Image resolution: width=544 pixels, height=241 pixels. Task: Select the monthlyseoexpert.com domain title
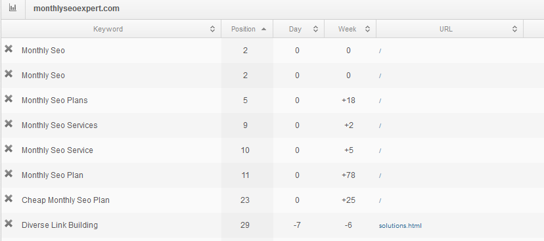[76, 9]
